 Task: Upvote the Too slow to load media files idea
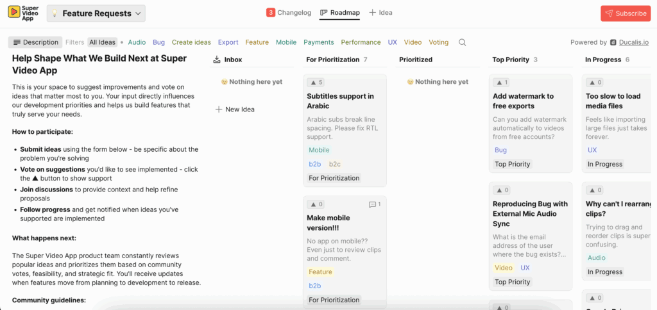pos(595,83)
